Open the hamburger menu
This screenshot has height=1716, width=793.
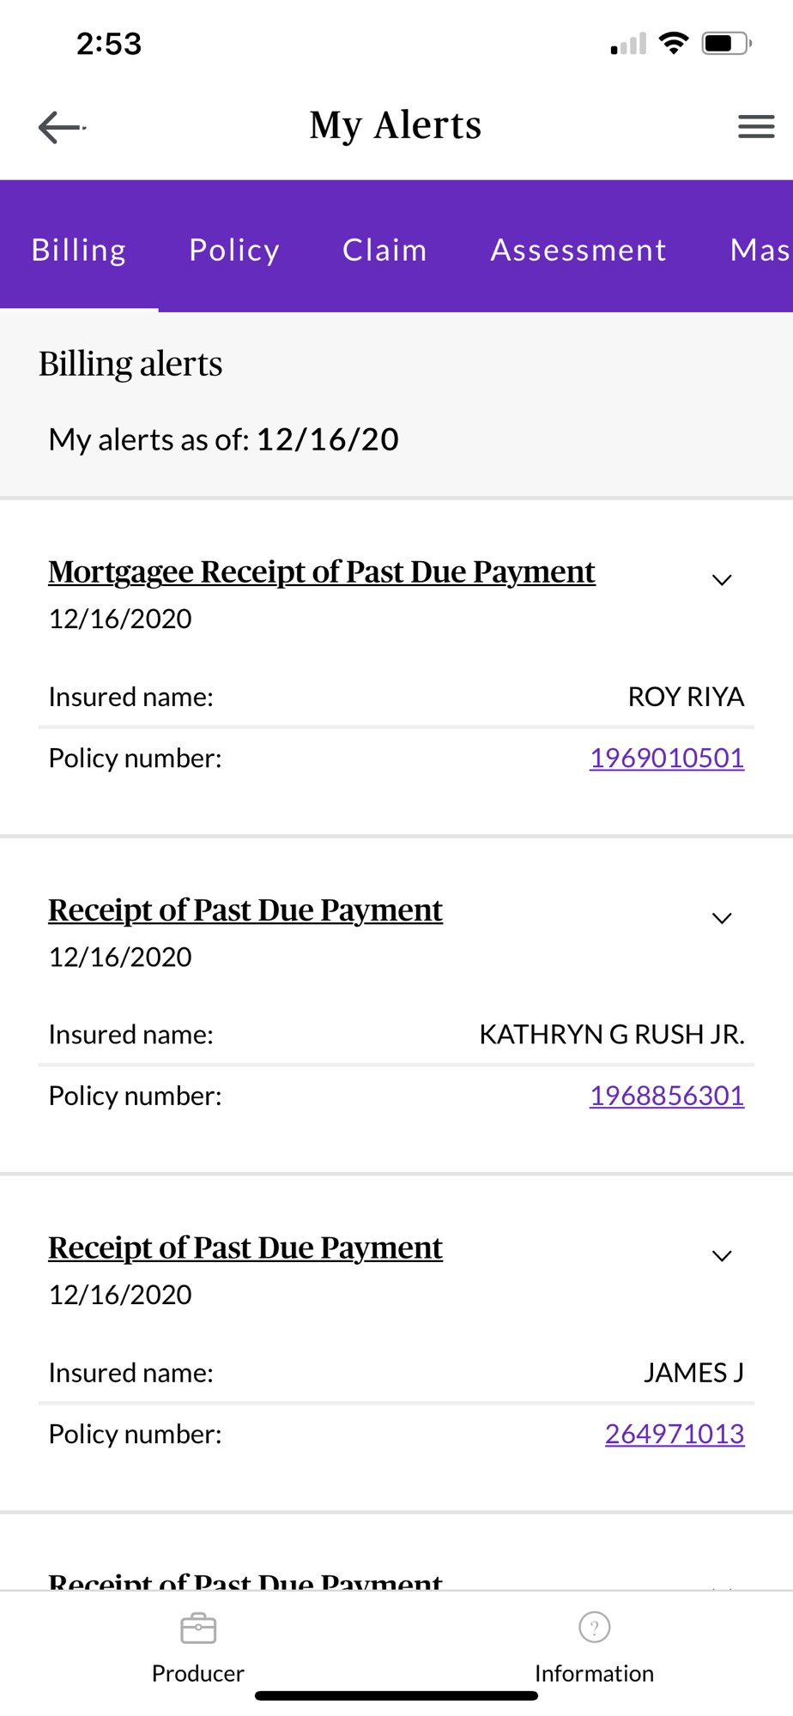[755, 127]
